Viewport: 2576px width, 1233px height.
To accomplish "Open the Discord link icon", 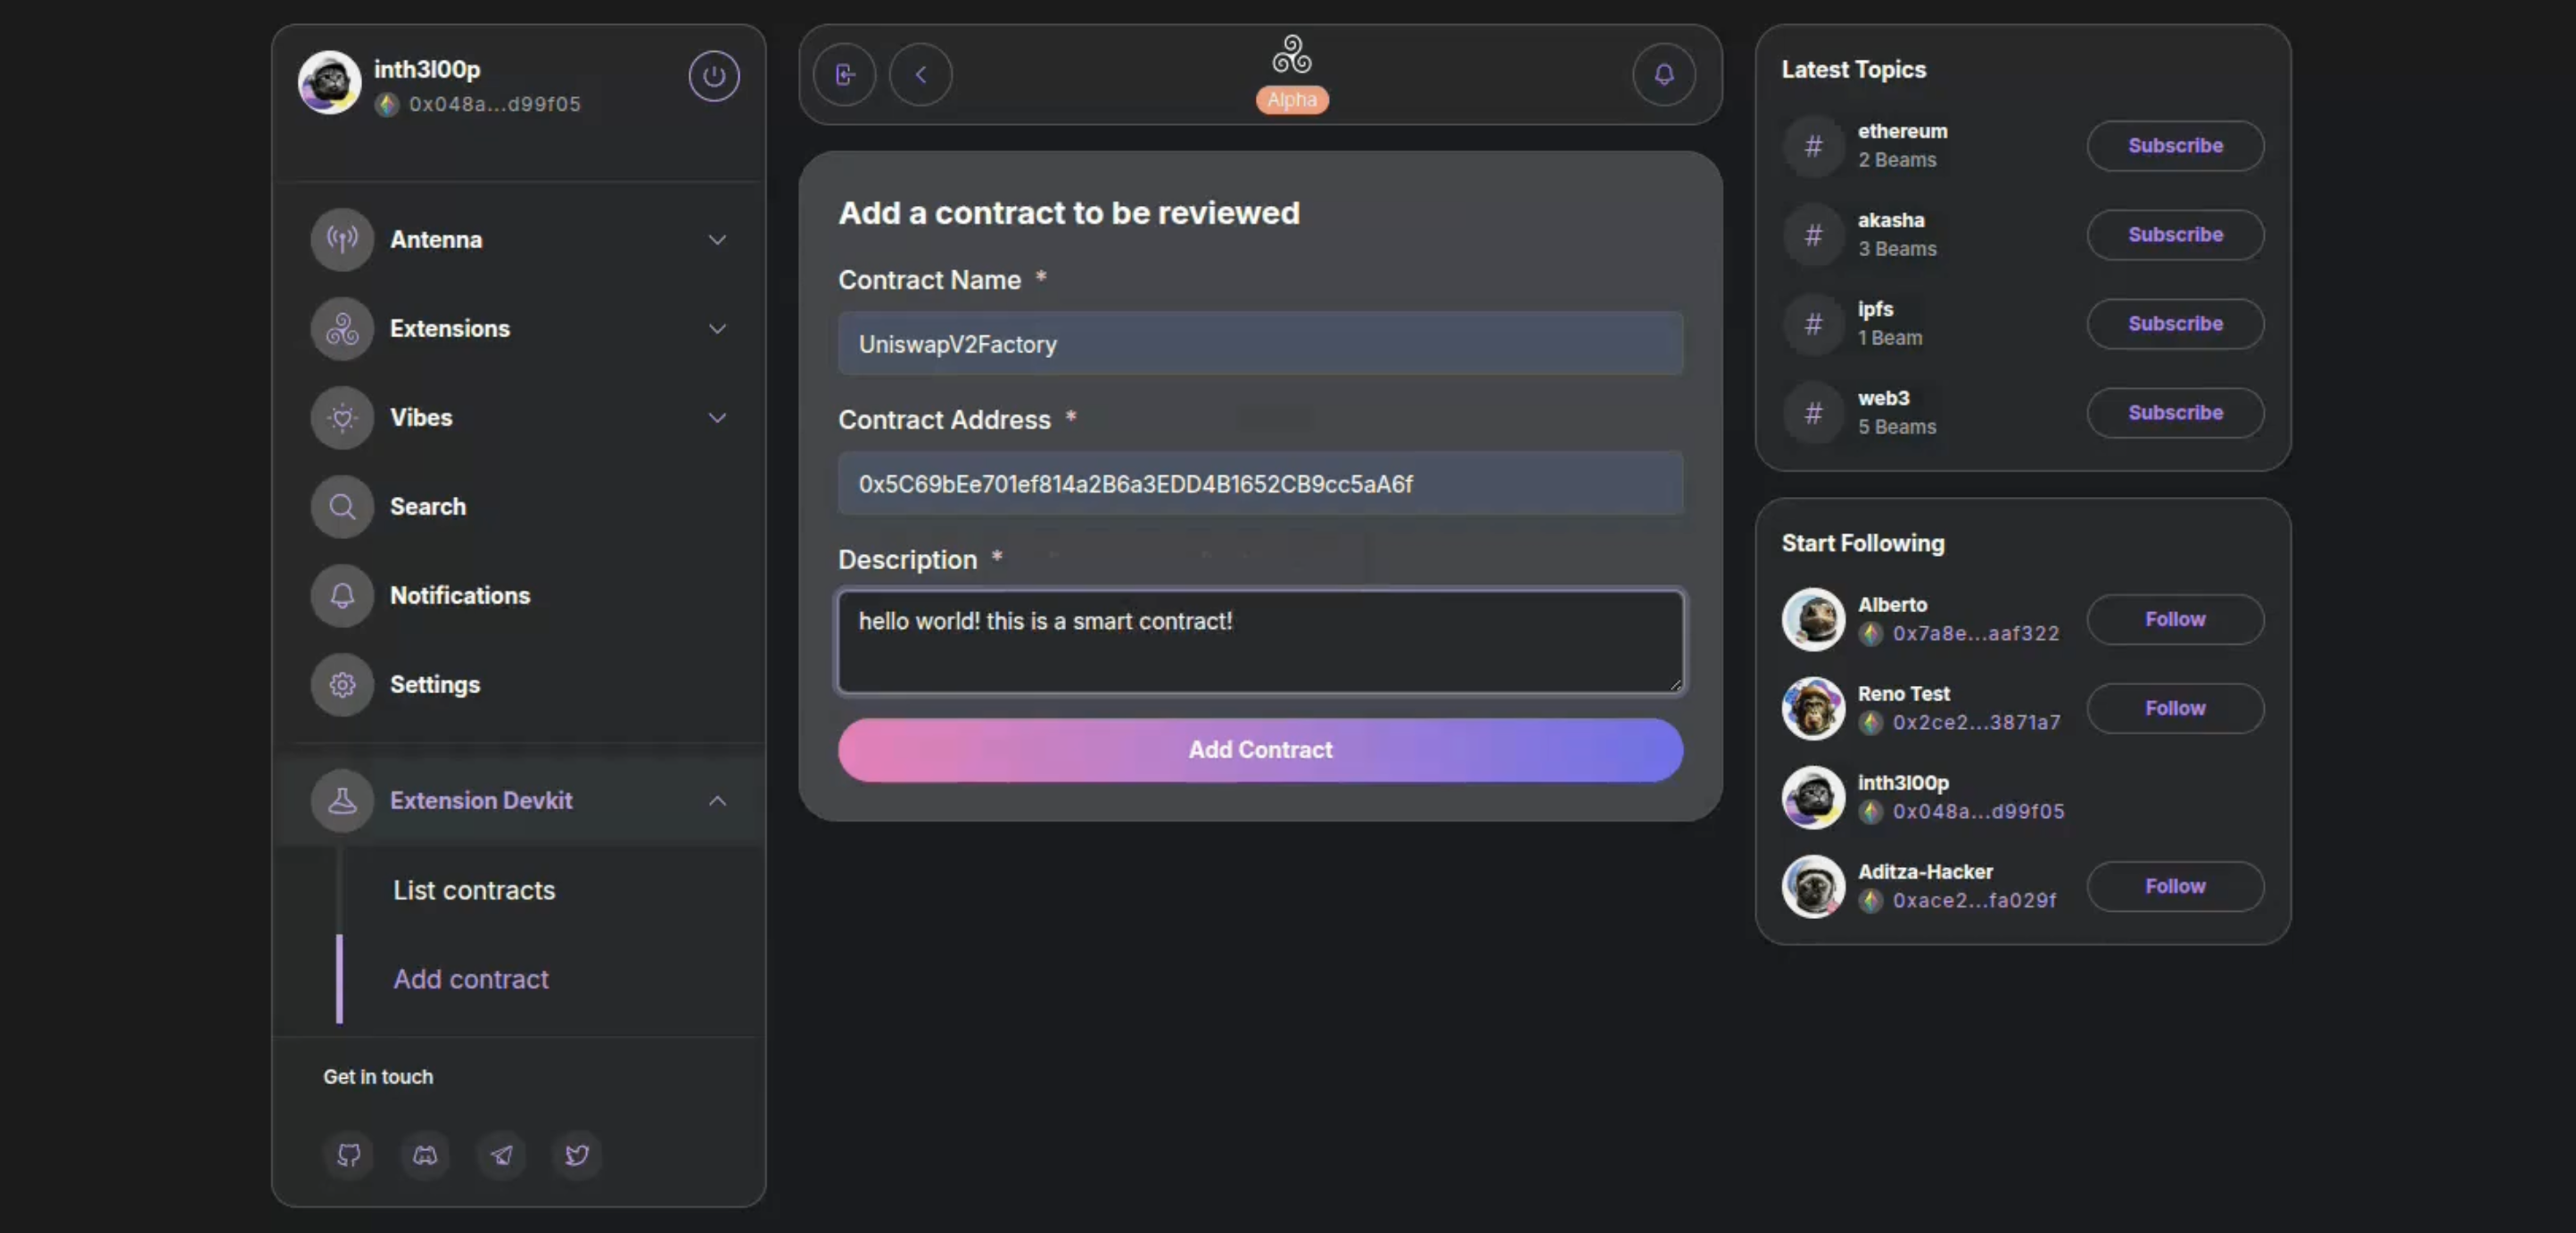I will 425,1155.
